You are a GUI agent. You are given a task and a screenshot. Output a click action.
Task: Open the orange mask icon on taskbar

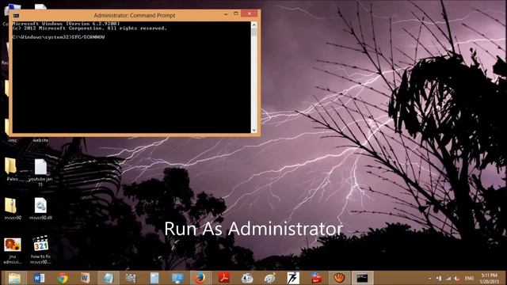click(x=339, y=278)
